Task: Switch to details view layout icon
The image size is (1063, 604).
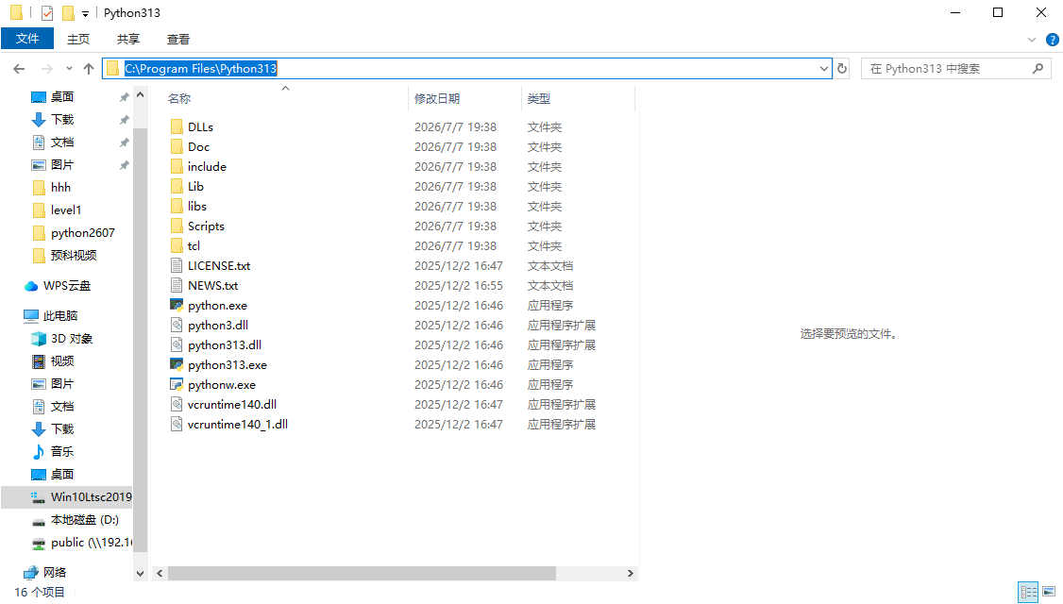Action: pos(1028,592)
